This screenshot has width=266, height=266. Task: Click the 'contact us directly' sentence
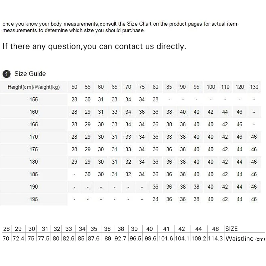pyautogui.click(x=94, y=46)
